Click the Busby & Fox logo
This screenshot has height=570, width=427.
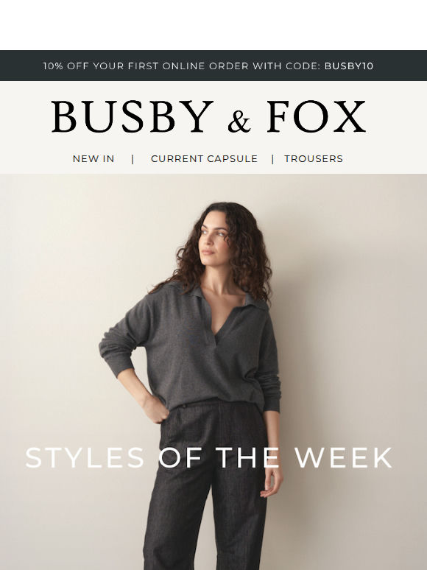pos(208,116)
